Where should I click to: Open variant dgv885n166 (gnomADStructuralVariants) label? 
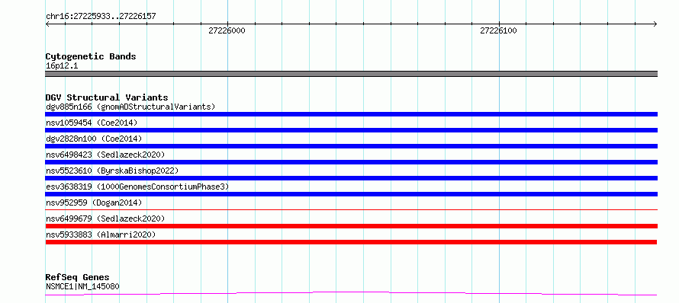pyautogui.click(x=130, y=107)
